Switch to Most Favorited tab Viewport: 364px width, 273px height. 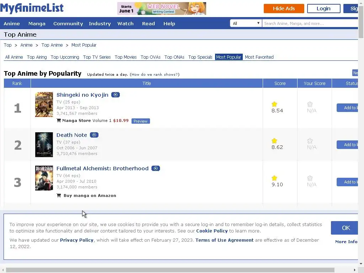(259, 57)
